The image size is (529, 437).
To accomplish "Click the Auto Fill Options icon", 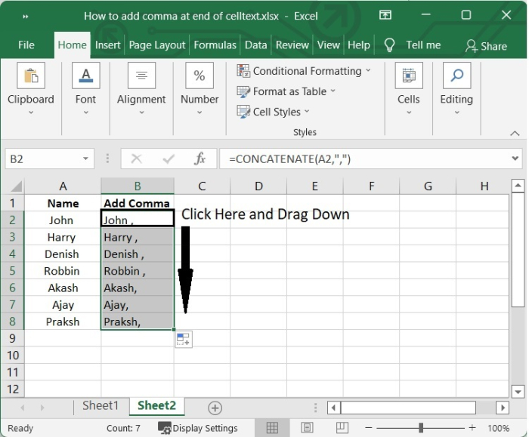I will coord(184,340).
